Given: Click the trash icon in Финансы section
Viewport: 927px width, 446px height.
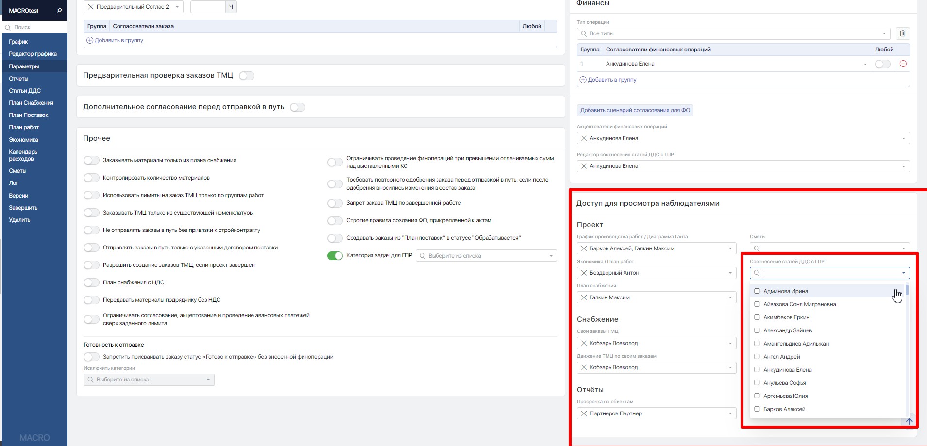Looking at the screenshot, I should coord(903,33).
